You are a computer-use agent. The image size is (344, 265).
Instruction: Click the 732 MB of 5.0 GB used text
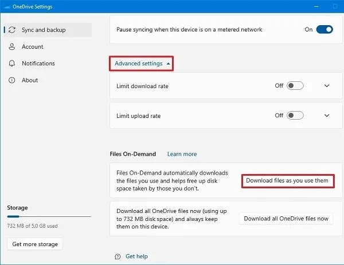pyautogui.click(x=32, y=226)
